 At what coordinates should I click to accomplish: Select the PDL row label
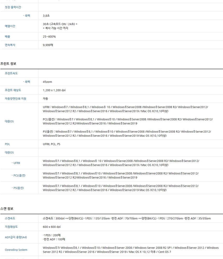click(7, 144)
